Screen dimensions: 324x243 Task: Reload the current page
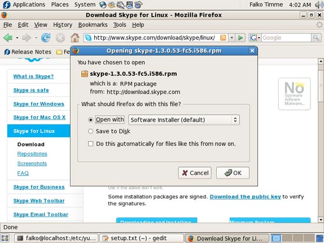point(46,38)
